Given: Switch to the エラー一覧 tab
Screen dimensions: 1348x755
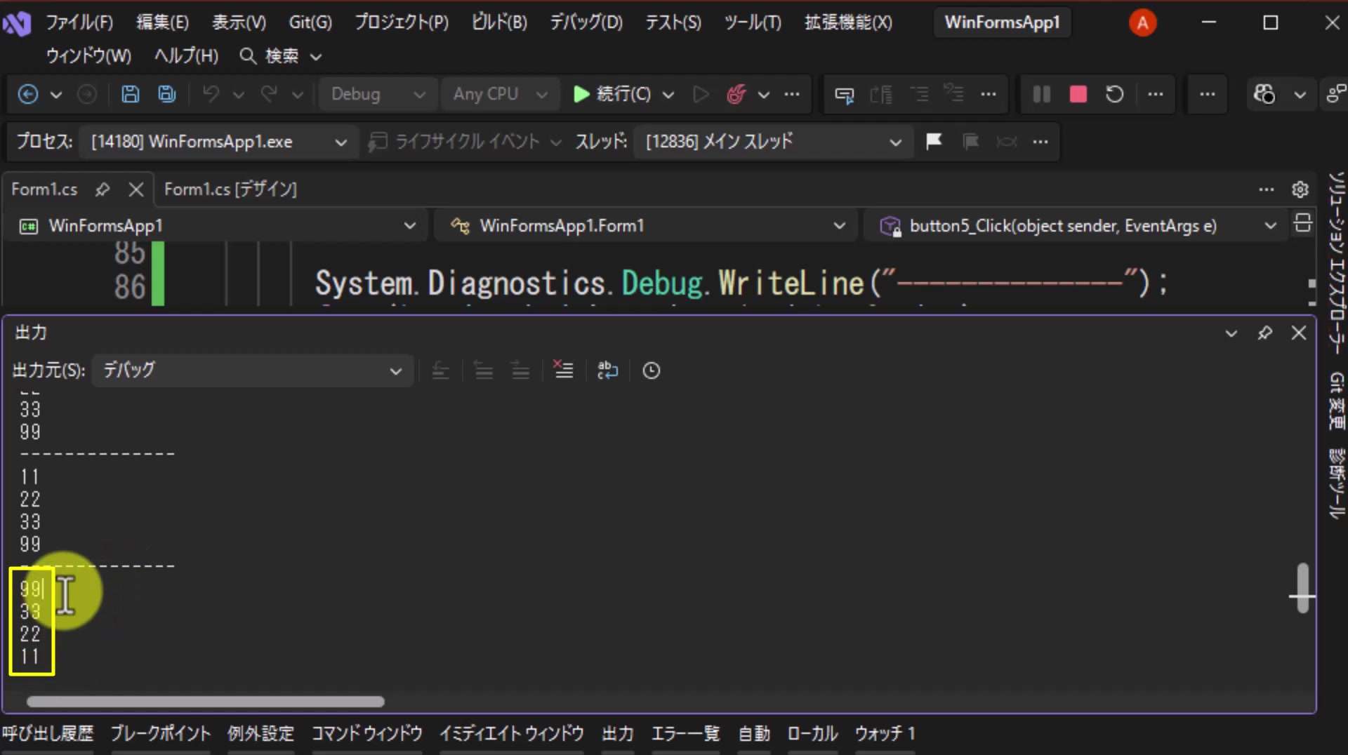Looking at the screenshot, I should [x=685, y=734].
